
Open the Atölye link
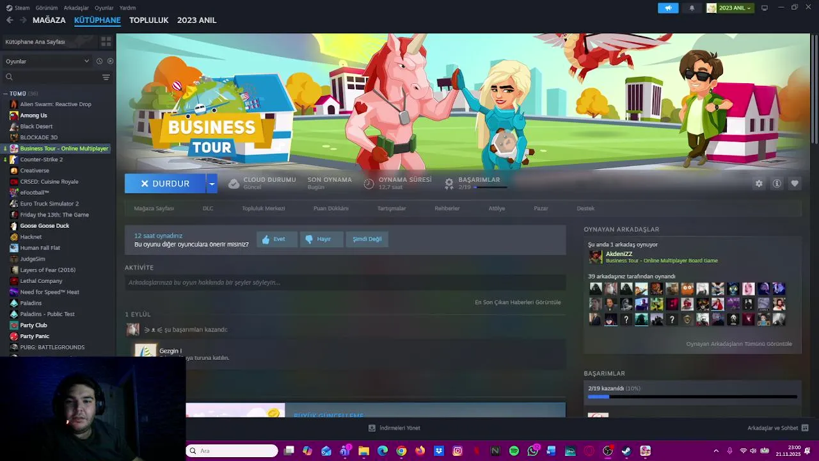point(497,208)
